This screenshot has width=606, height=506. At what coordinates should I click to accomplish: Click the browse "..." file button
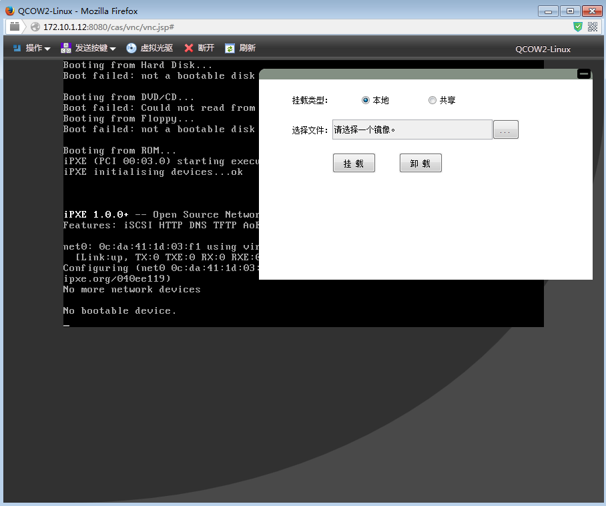505,130
